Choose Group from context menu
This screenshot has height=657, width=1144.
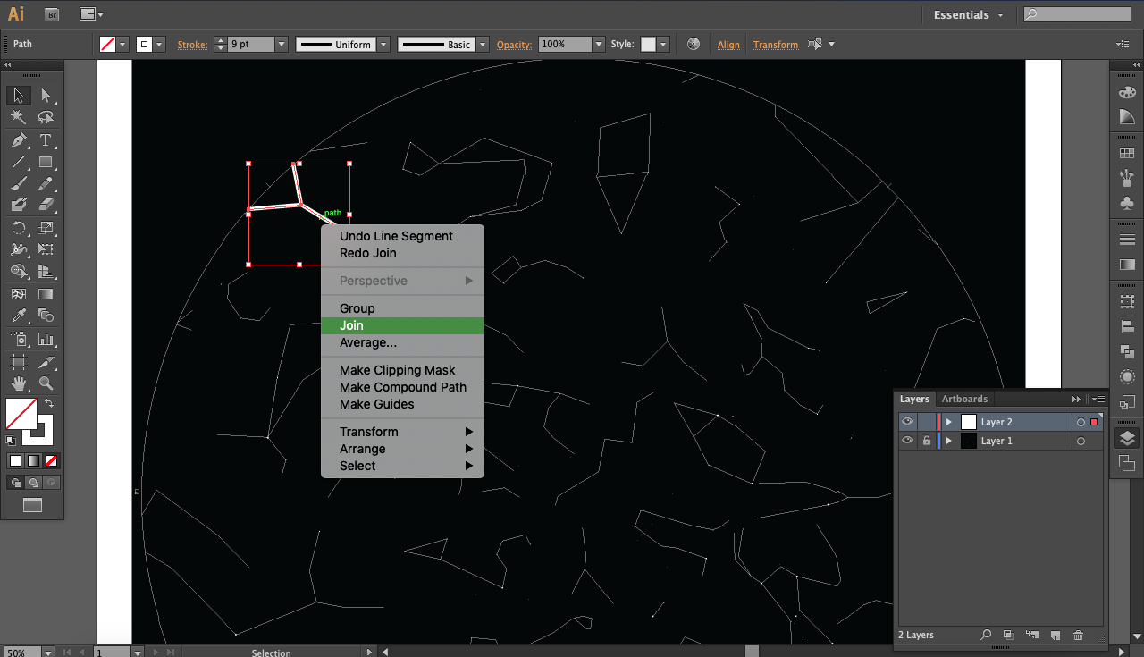402,308
